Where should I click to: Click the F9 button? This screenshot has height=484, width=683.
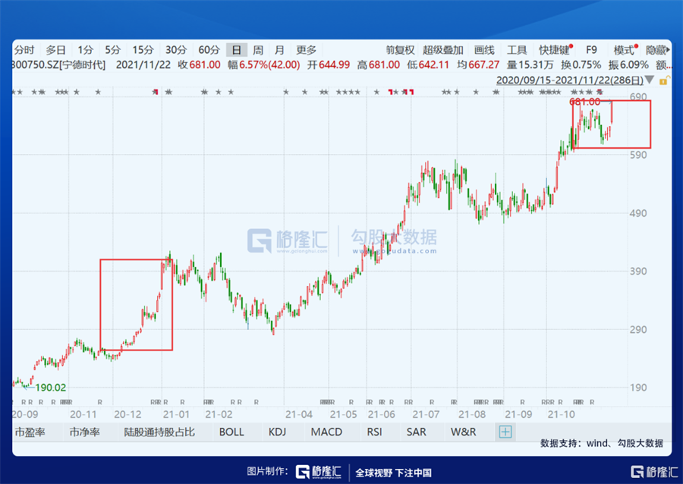pos(591,50)
